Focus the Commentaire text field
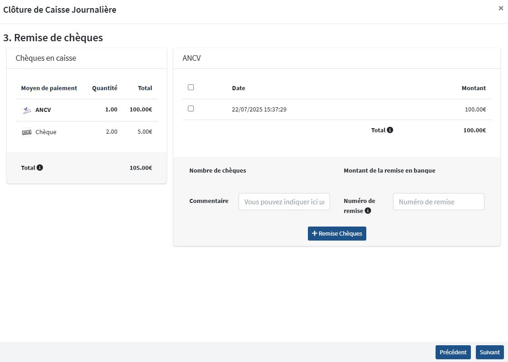Viewport: 508px width, 362px height. pyautogui.click(x=284, y=202)
